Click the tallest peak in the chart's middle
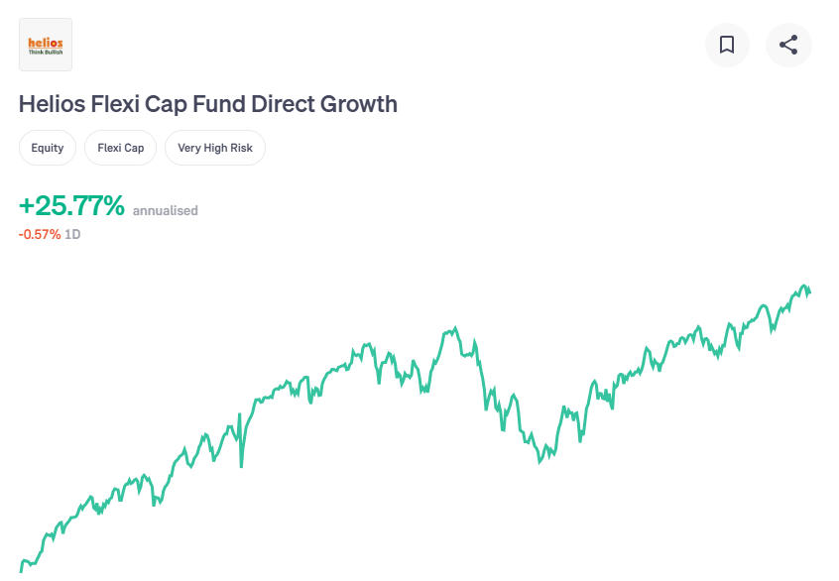The height and width of the screenshot is (581, 839). 455,328
